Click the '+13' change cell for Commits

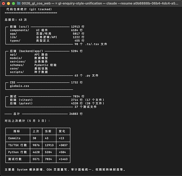click(61, 138)
